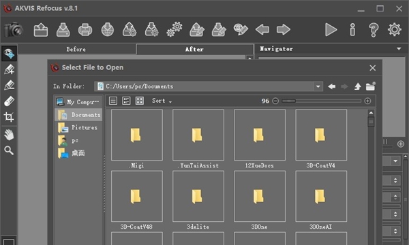Select the 3D-CoatV48 folder thumbnail

pyautogui.click(x=137, y=196)
